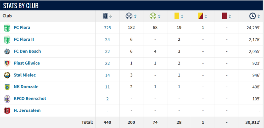Open FC Den Bosch's 32 appearances link
Screen dimensions: 264x128
click(x=107, y=51)
